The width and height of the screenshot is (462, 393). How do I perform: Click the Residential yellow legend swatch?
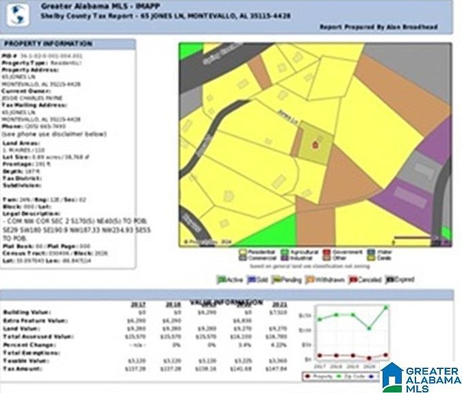(242, 252)
